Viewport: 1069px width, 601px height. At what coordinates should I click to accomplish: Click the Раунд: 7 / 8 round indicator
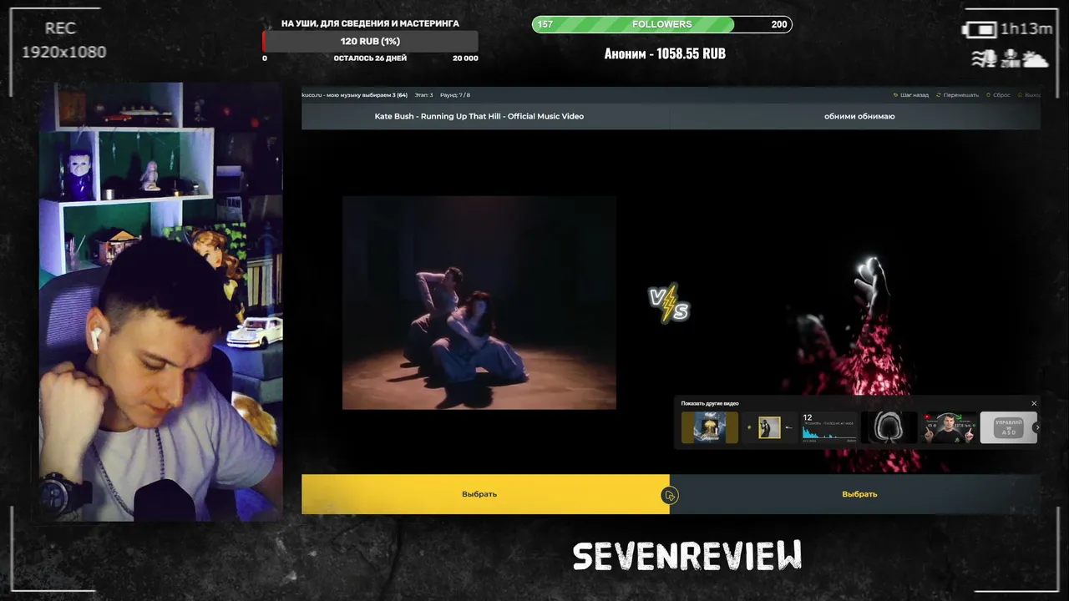tap(455, 95)
